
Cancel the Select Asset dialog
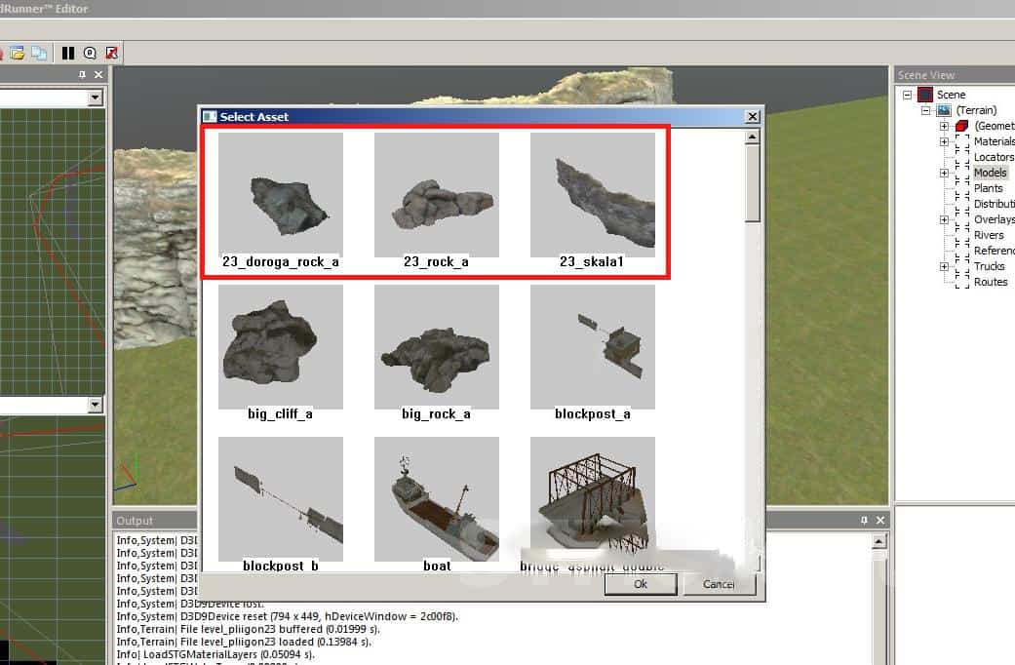point(719,584)
